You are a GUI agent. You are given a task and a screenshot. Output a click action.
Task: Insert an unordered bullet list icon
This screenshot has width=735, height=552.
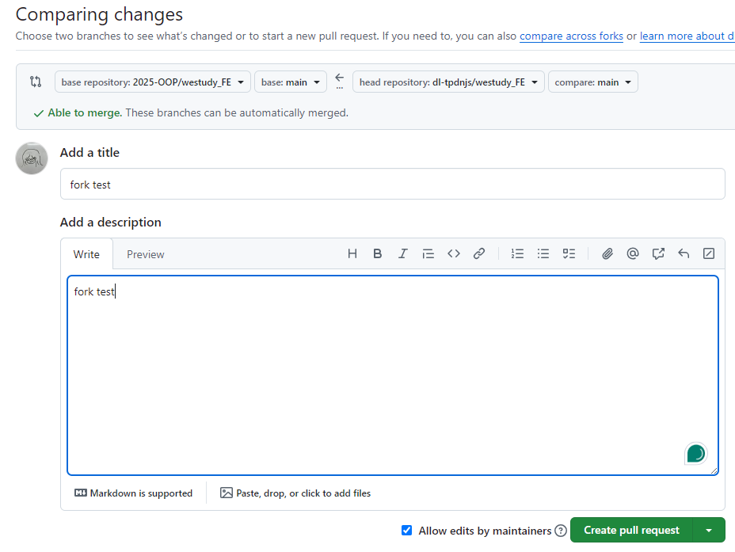[543, 254]
